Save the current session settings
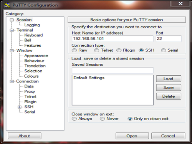 (169, 88)
